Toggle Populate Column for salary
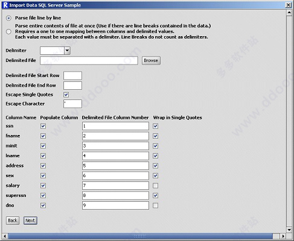This screenshot has width=294, height=241. point(43,186)
